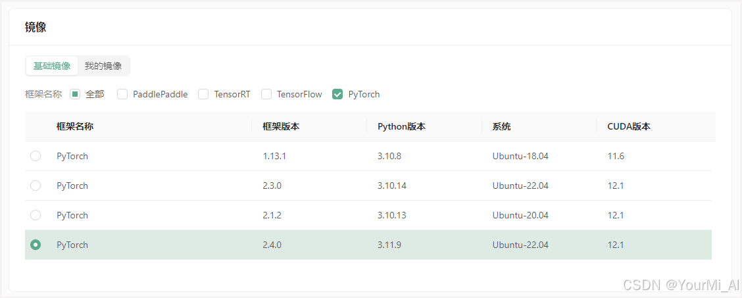Image resolution: width=742 pixels, height=298 pixels.
Task: Click the 框架版本 column header
Action: 281,126
